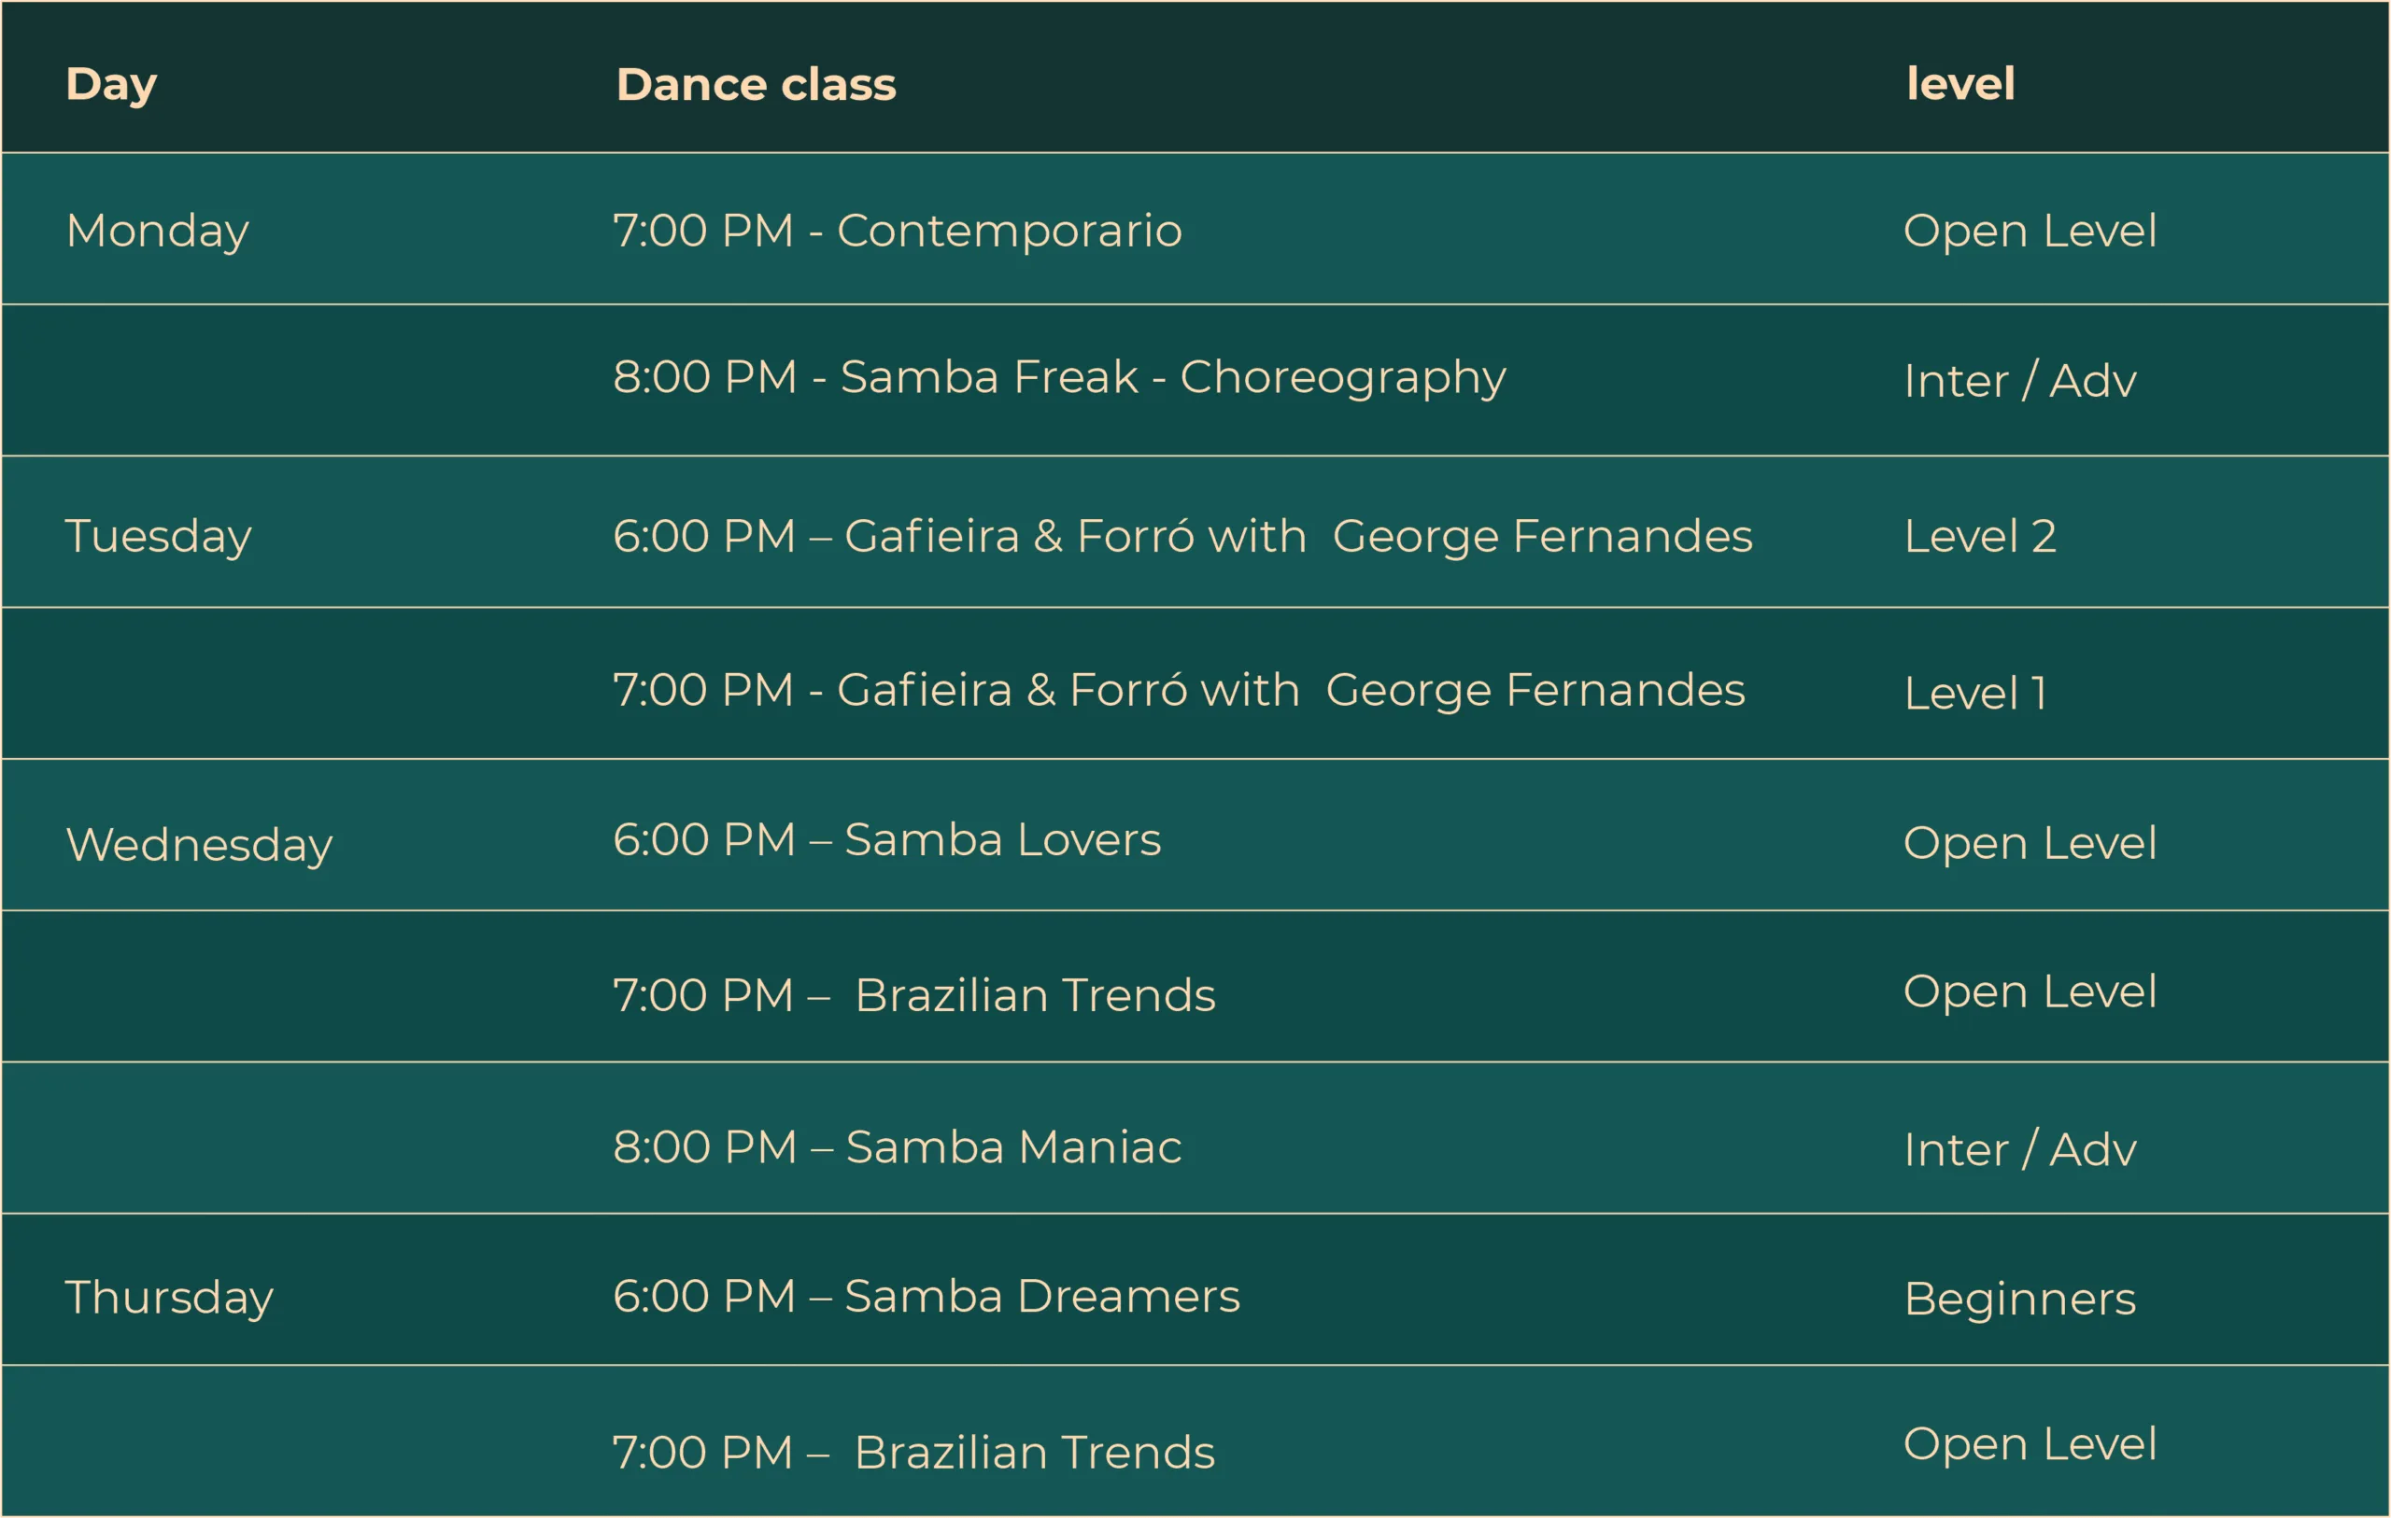The image size is (2391, 1518).
Task: Select the 8:00 PM Samba Maniac class
Action: (897, 1146)
